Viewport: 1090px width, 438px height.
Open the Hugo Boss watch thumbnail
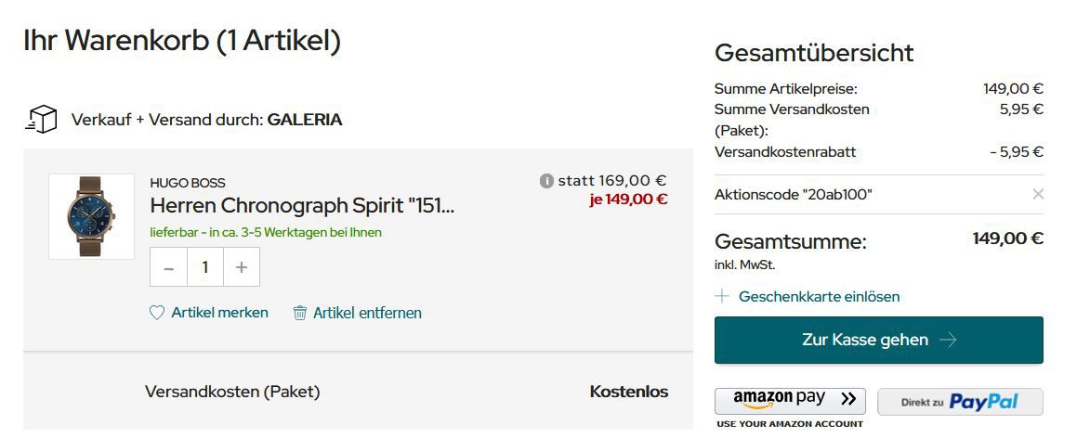91,216
